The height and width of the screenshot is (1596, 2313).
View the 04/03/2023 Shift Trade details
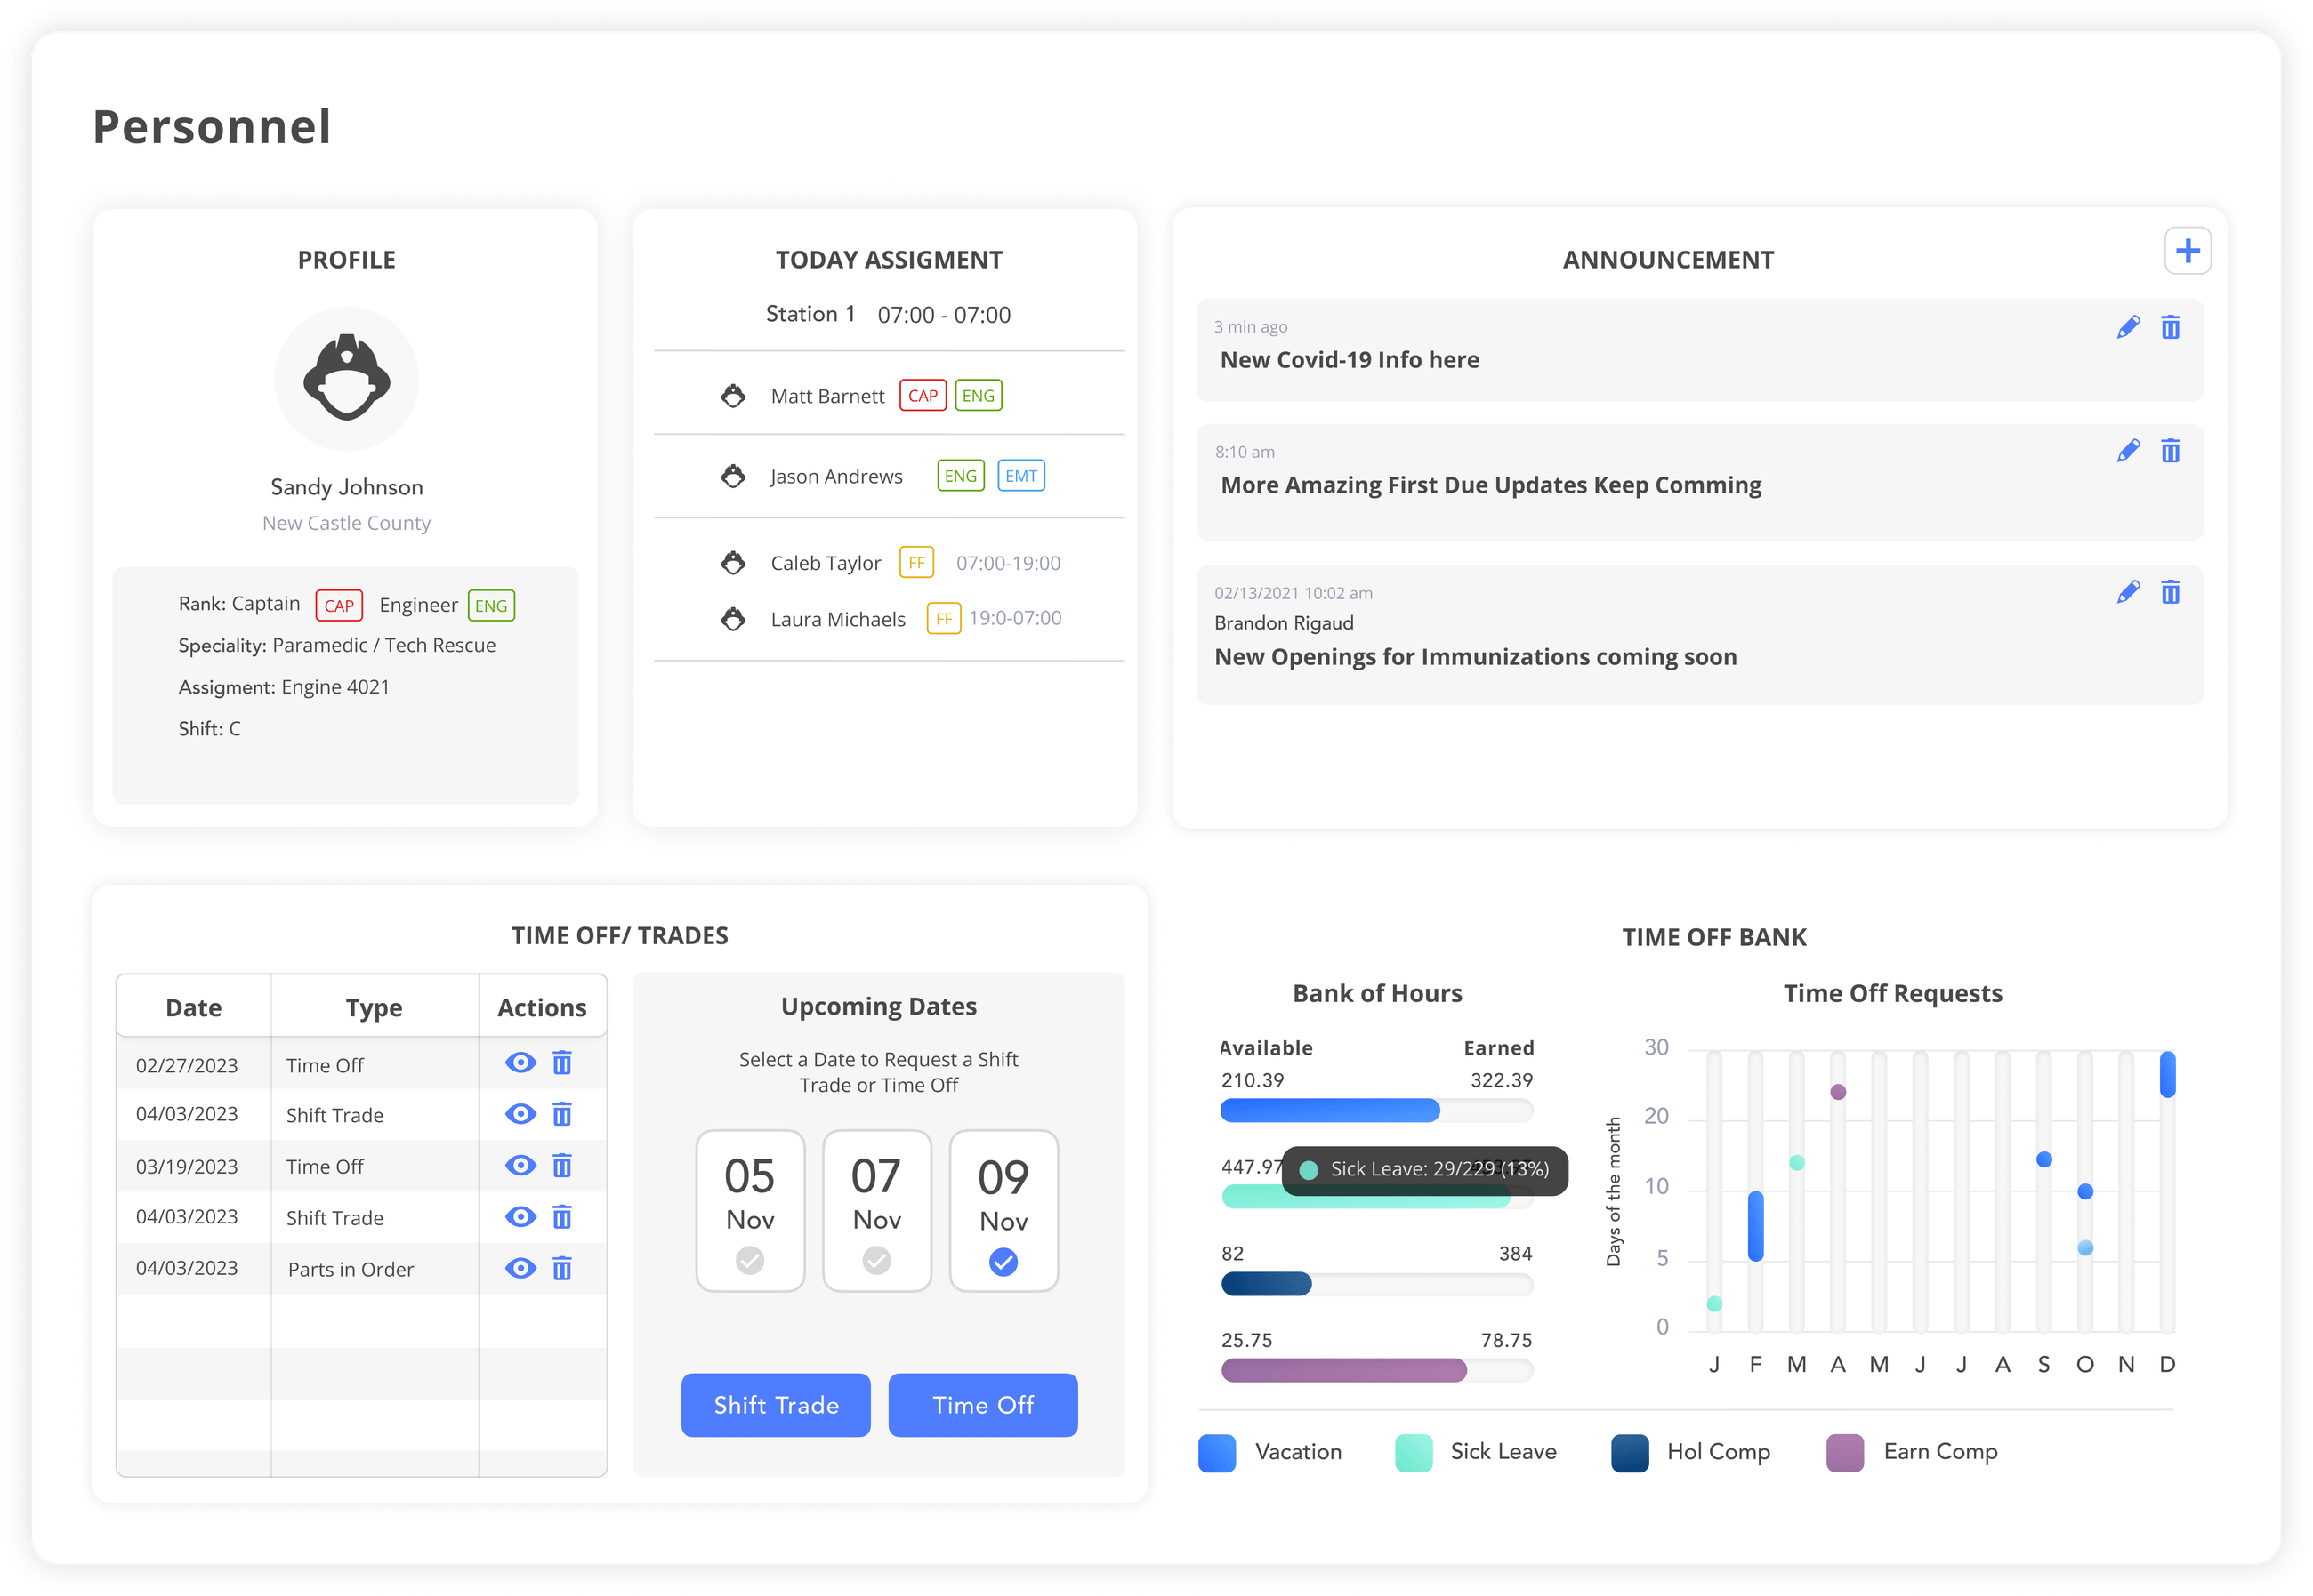520,1114
